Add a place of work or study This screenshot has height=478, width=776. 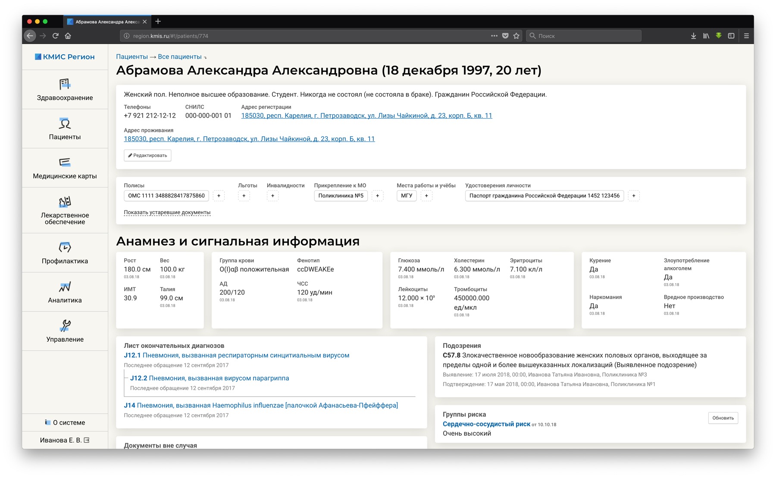pyautogui.click(x=426, y=196)
